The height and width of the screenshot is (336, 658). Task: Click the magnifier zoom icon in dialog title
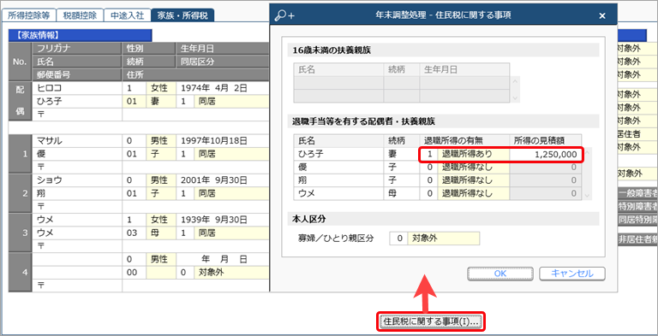(x=284, y=15)
